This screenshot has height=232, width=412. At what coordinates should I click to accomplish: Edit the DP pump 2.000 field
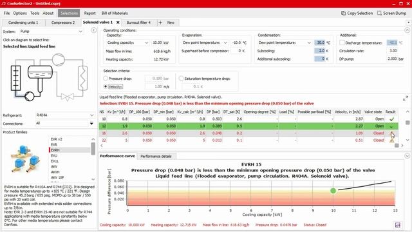point(392,59)
